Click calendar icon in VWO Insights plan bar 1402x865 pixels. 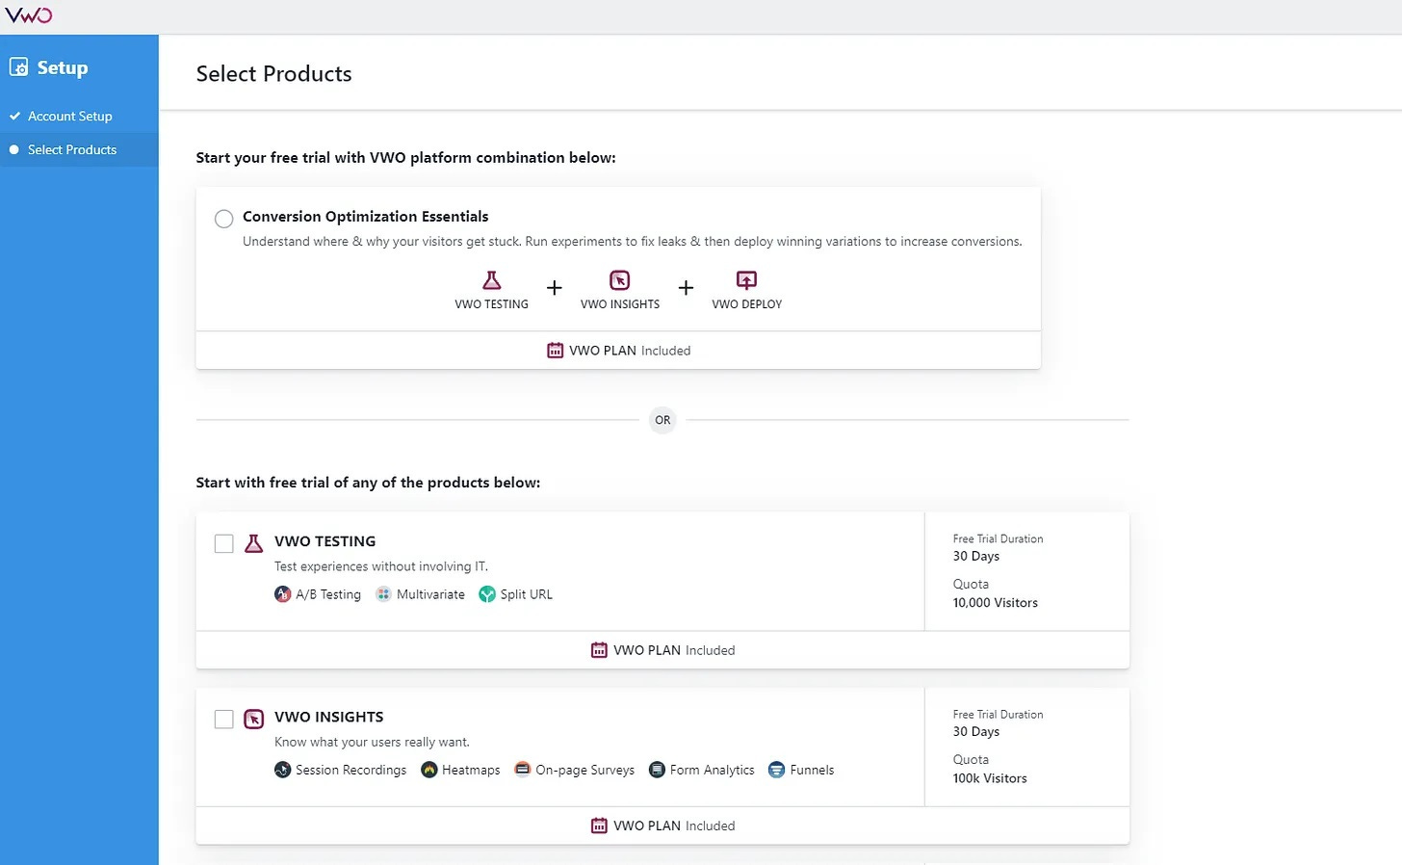[x=599, y=826]
